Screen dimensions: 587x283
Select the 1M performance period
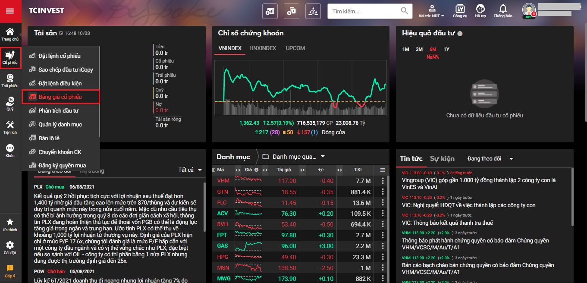(405, 49)
